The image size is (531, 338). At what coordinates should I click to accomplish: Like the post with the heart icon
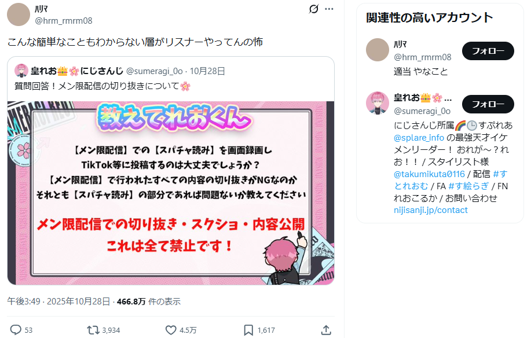[x=171, y=330]
